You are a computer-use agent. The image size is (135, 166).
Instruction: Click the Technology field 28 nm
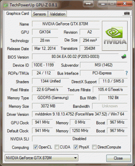click(45, 40)
